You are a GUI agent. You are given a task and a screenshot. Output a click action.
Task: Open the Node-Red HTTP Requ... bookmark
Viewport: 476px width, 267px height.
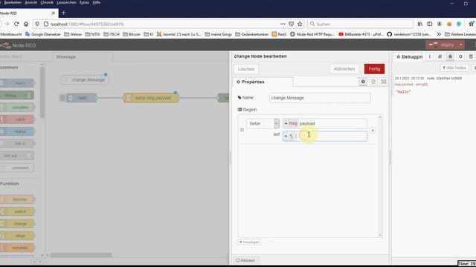(x=312, y=34)
